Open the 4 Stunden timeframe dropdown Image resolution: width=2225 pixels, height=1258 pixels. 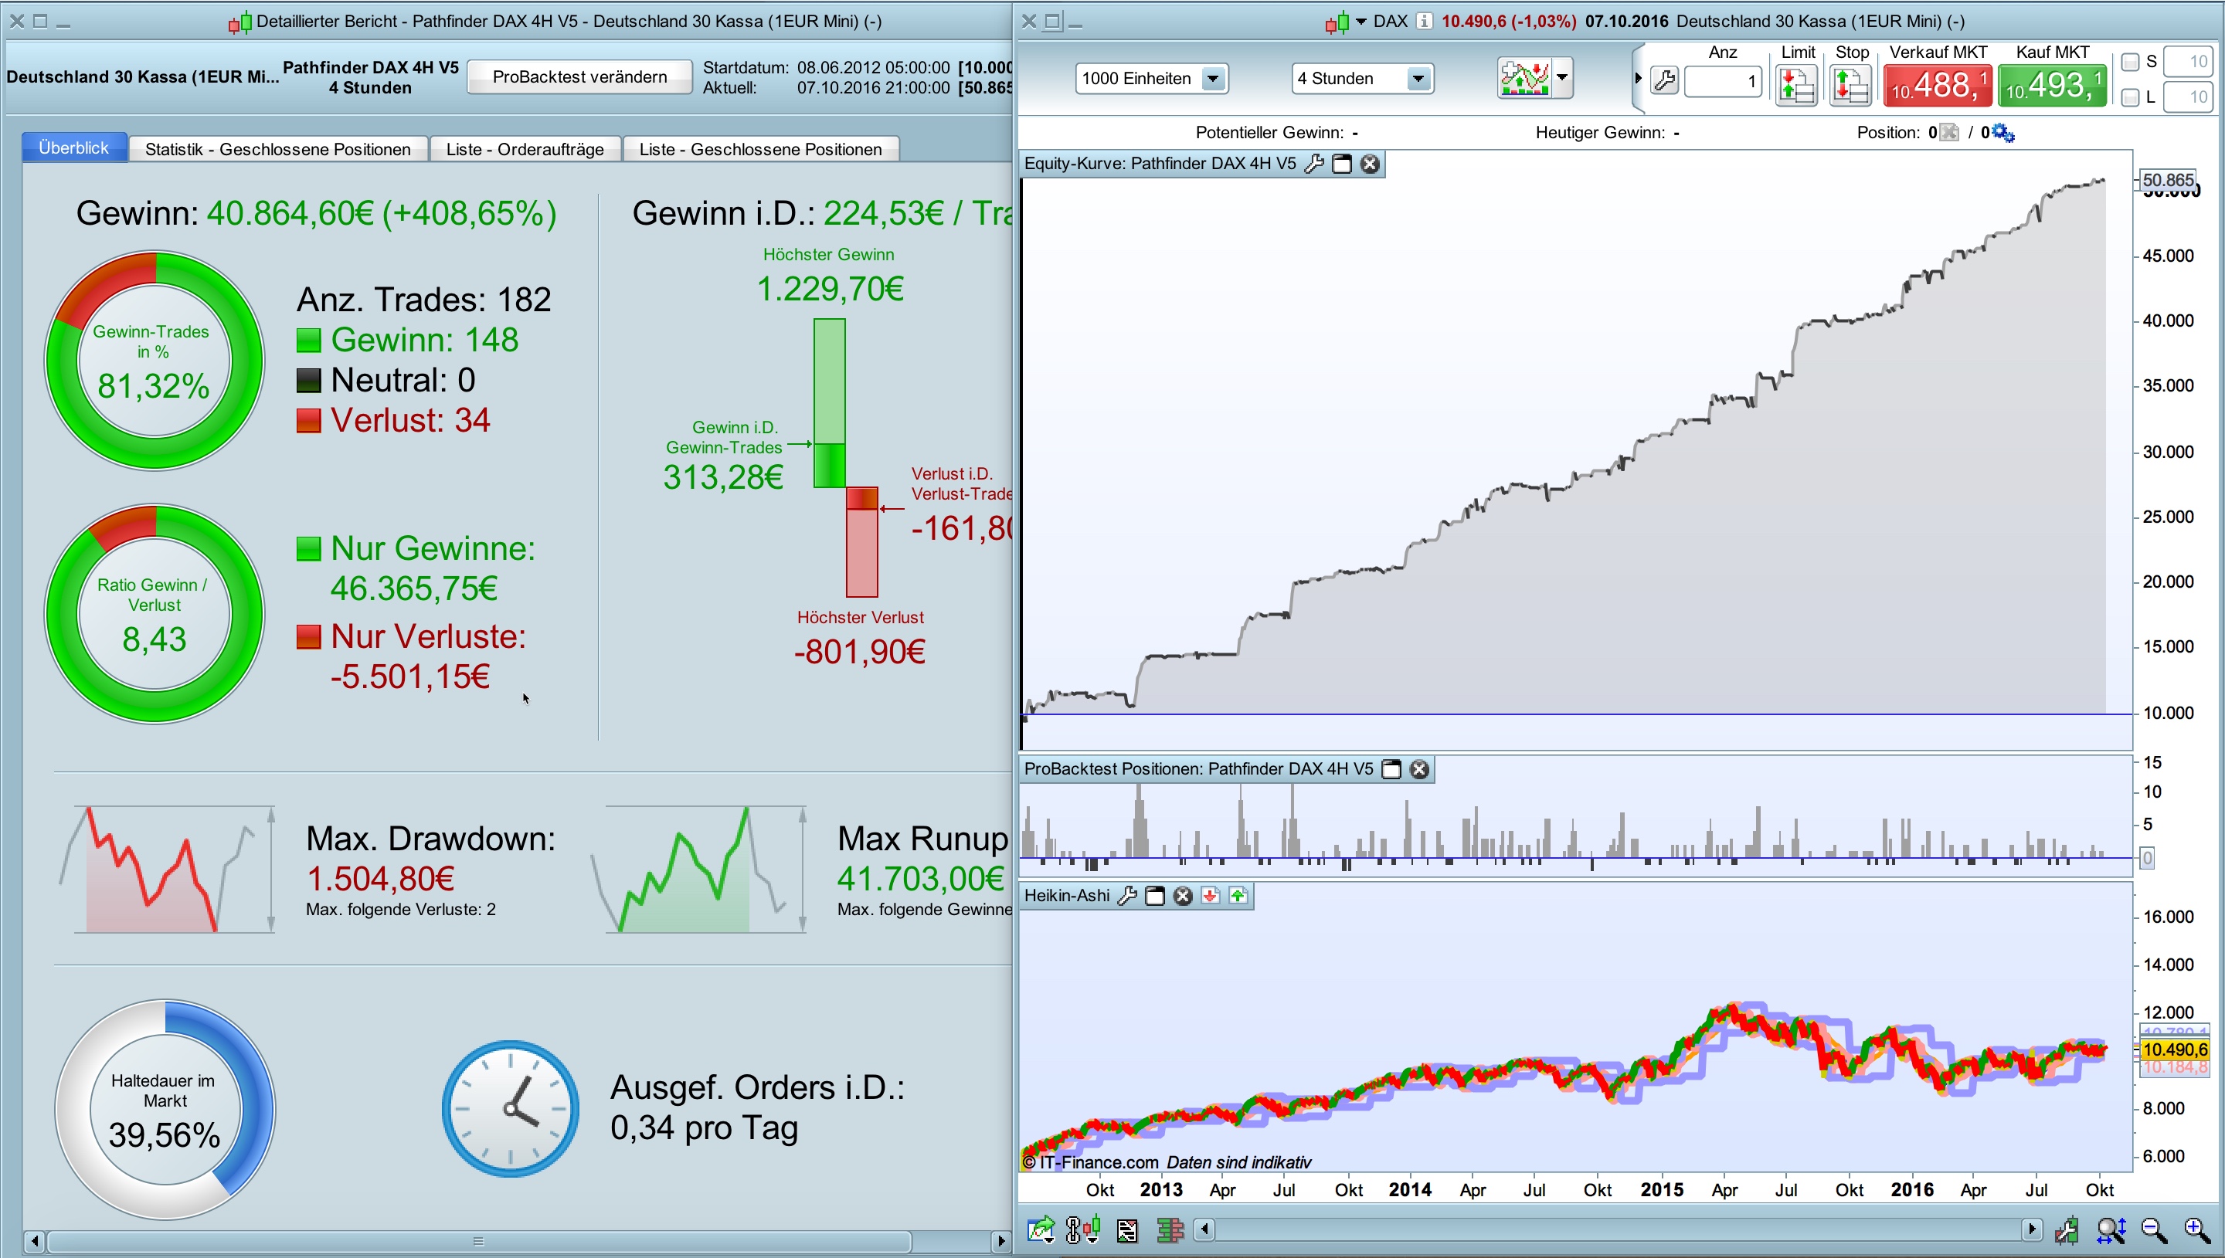tap(1418, 79)
